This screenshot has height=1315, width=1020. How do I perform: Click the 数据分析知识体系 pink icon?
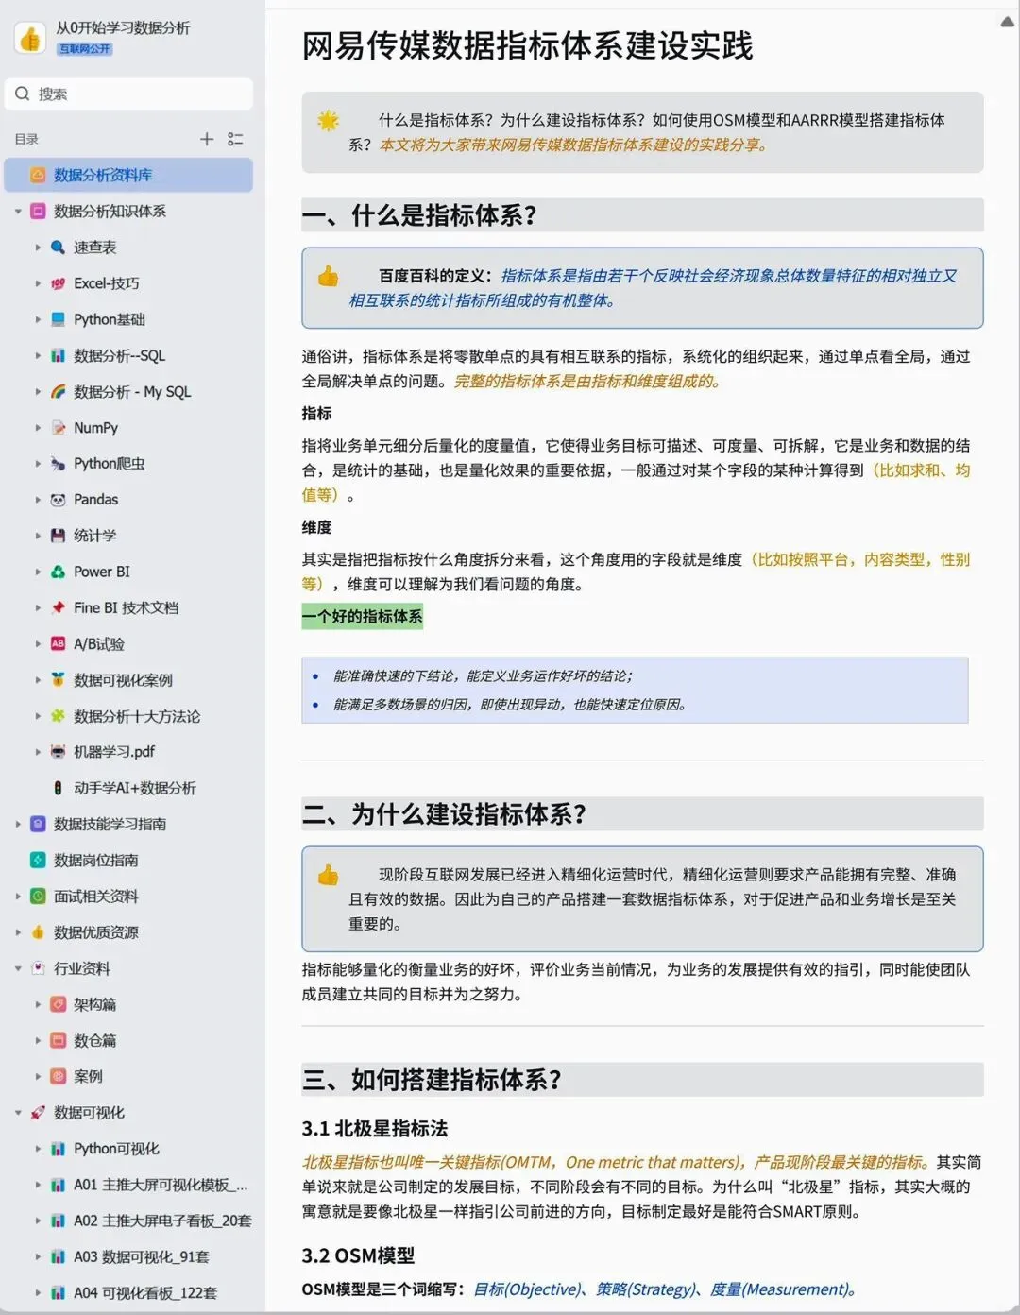[38, 212]
